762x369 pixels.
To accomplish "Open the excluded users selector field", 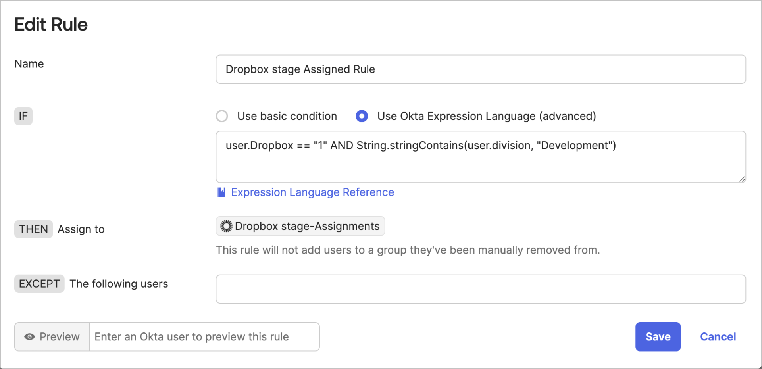I will click(480, 289).
